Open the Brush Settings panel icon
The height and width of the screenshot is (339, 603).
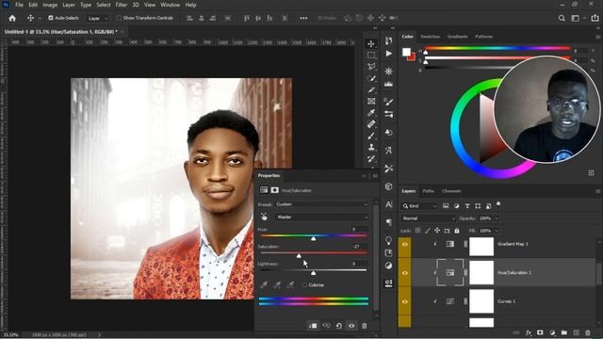[x=389, y=102]
